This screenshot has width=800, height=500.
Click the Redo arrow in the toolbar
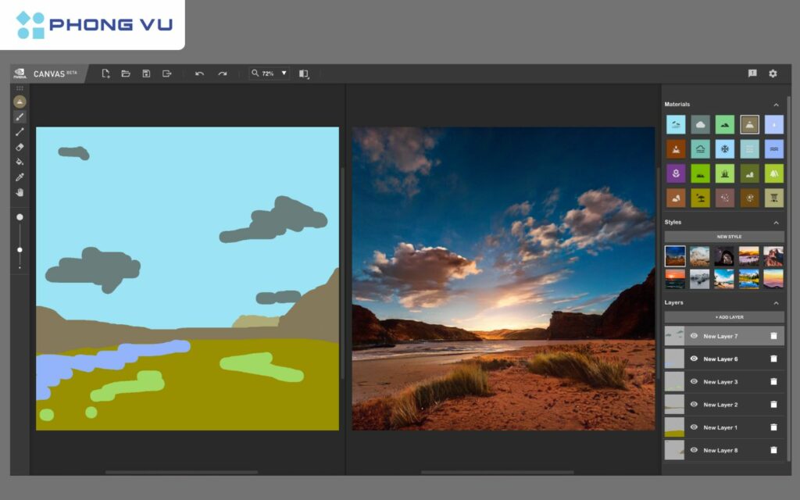pyautogui.click(x=223, y=73)
